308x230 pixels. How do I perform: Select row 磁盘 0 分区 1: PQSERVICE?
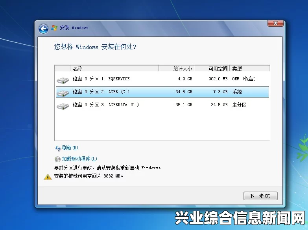[162, 79]
